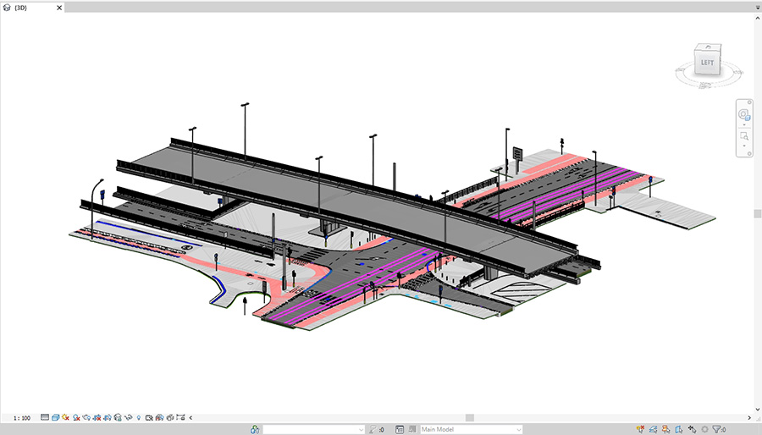
Task: Collapse view control bar with left chevron
Action: 190,417
